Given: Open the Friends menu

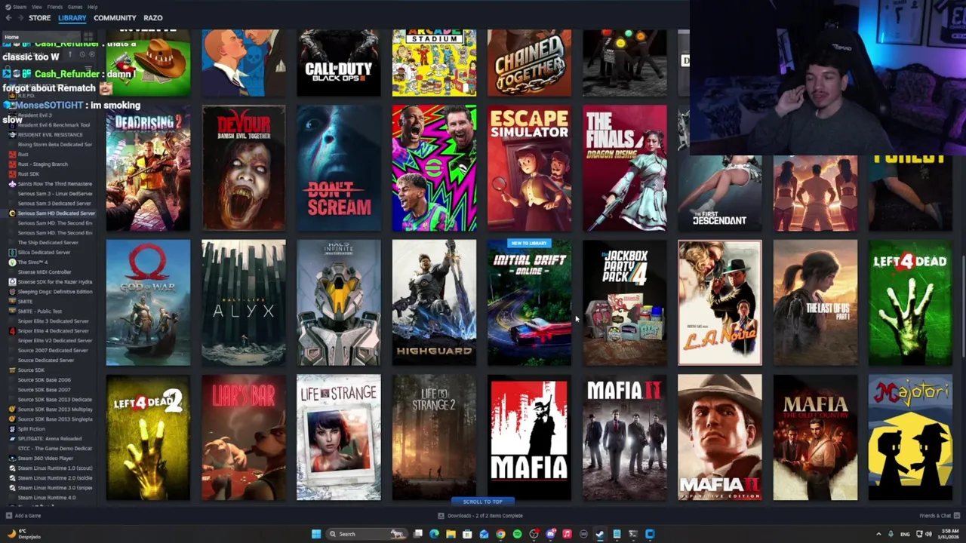Looking at the screenshot, I should click(x=55, y=7).
